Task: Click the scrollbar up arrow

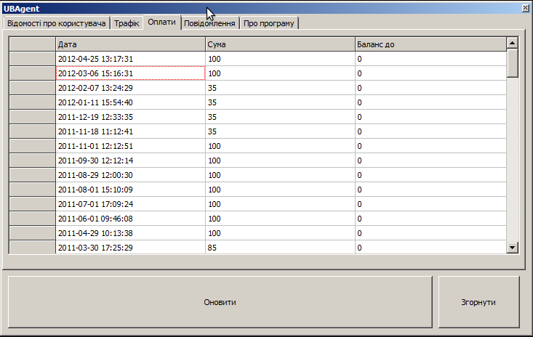Action: click(512, 44)
